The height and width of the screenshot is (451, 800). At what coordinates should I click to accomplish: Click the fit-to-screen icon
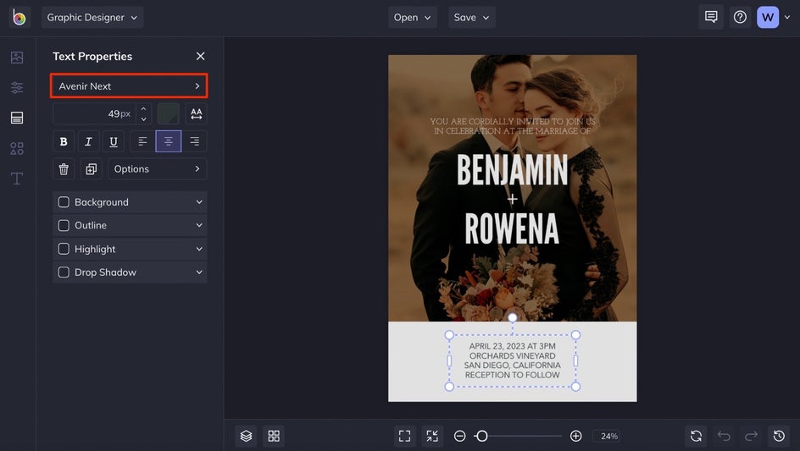[404, 436]
